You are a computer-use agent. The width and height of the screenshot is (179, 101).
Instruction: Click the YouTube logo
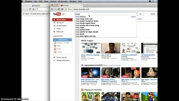click(x=57, y=14)
